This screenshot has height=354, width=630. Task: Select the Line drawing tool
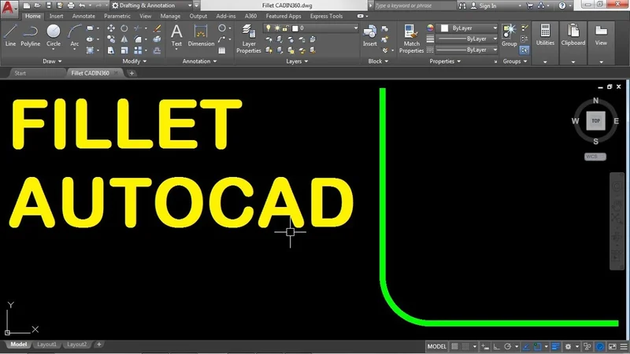(11, 34)
